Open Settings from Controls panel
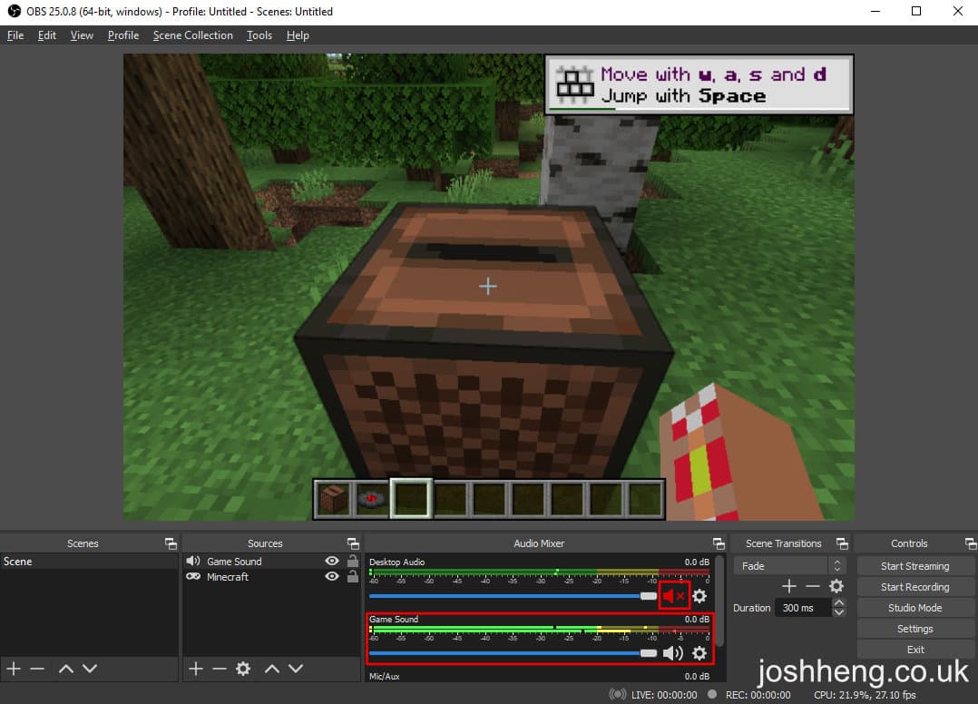 pos(914,629)
